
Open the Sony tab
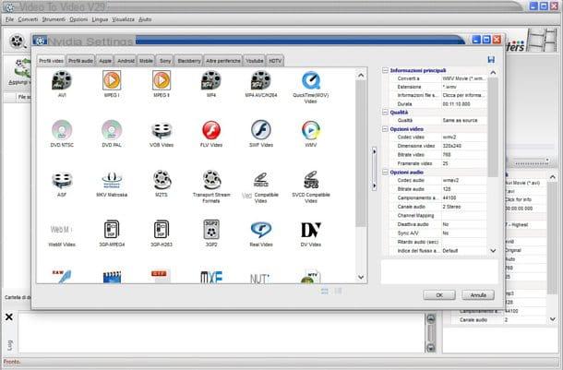pos(165,61)
